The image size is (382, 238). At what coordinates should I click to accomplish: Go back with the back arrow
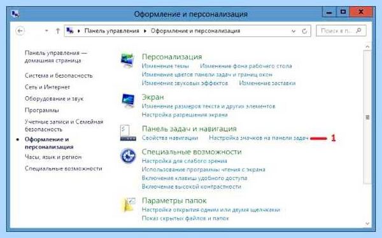pos(20,31)
